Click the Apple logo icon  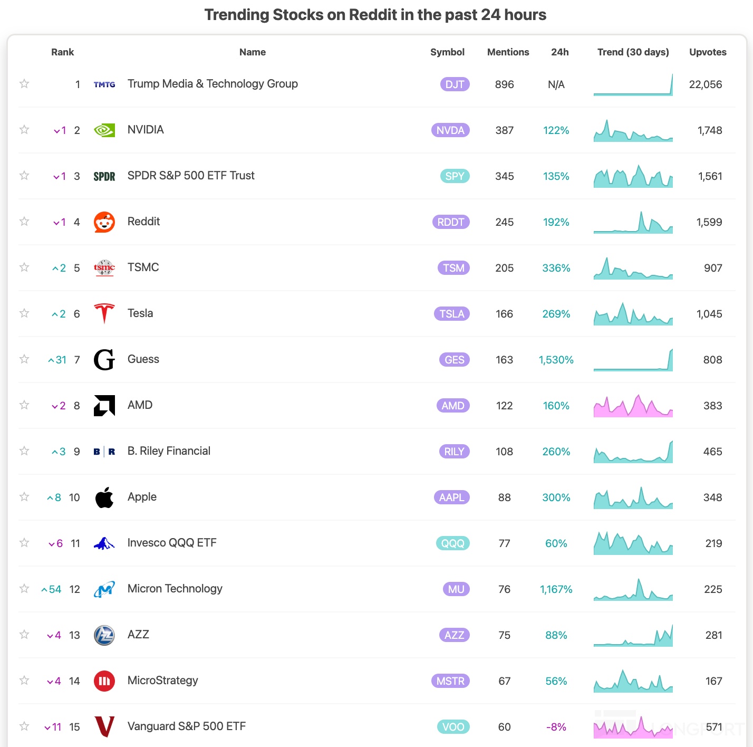[x=104, y=497]
